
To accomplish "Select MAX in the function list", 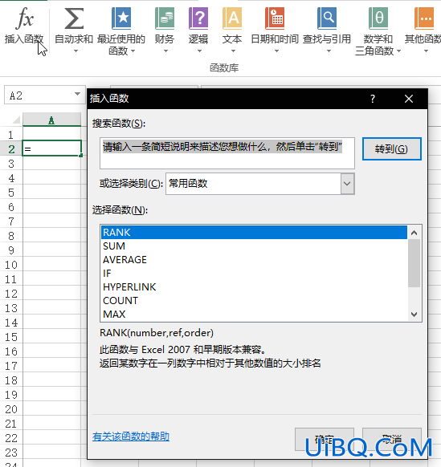I will 254,315.
